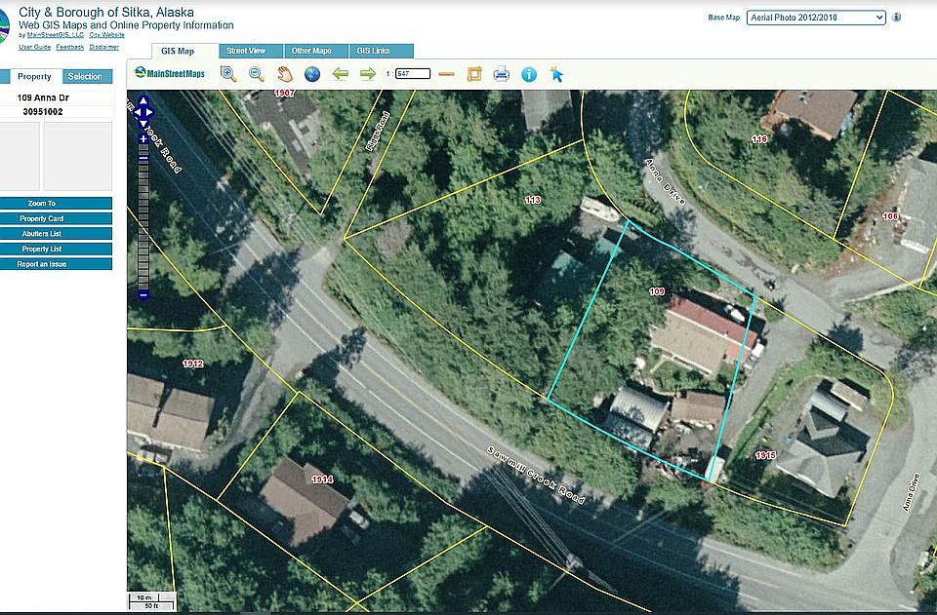The width and height of the screenshot is (937, 615).
Task: Click the measure line tool icon
Action: 446,75
